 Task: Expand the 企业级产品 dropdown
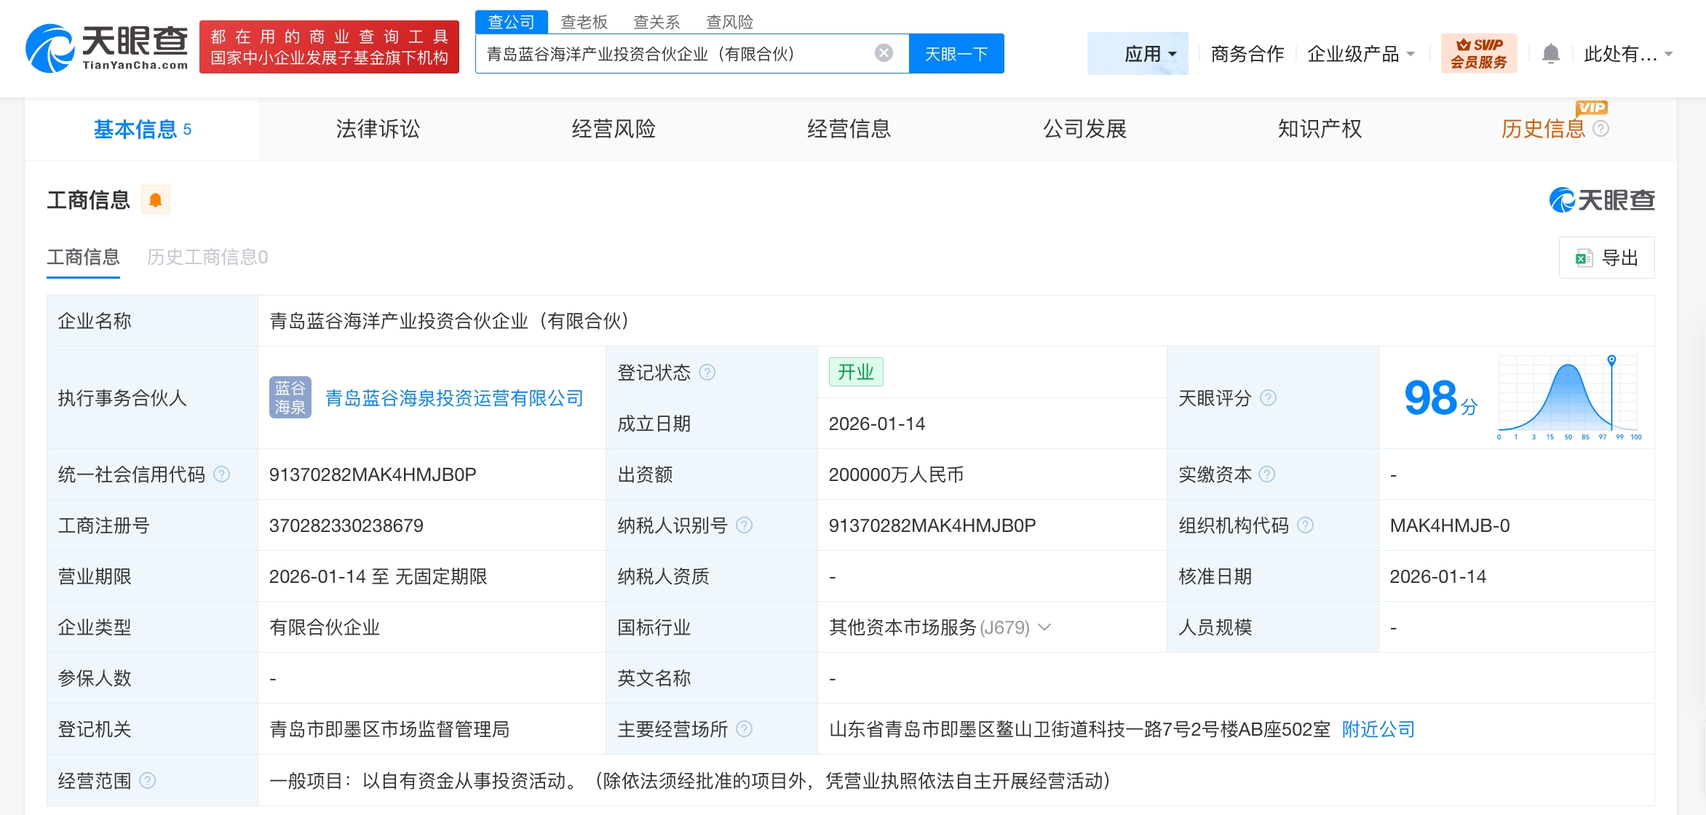coord(1360,54)
